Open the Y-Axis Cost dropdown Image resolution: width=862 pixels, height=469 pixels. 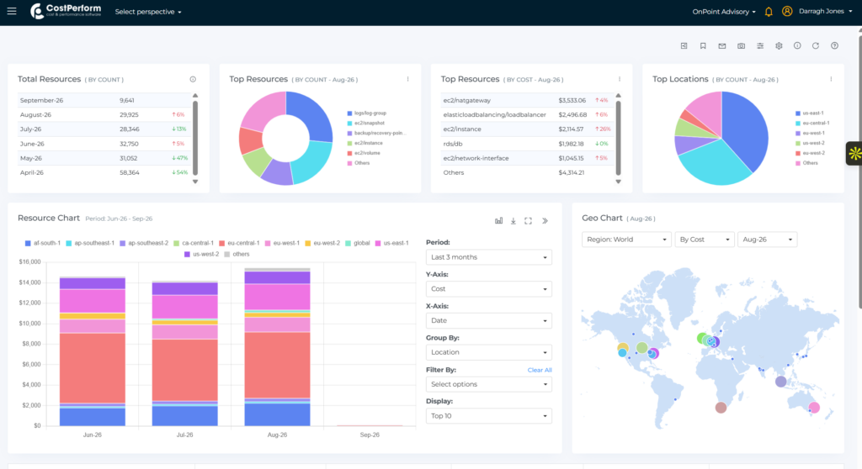click(x=489, y=289)
